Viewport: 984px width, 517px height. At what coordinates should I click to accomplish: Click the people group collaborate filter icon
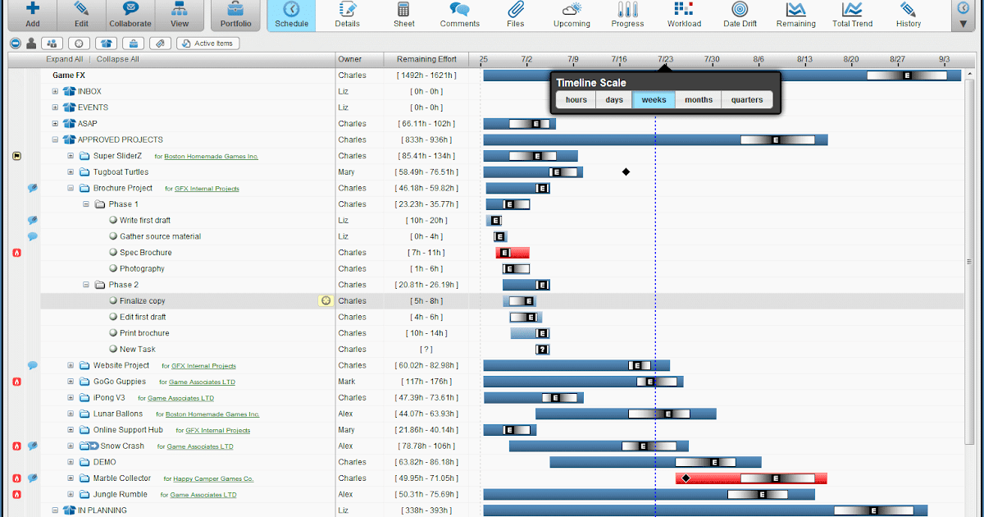click(x=52, y=43)
